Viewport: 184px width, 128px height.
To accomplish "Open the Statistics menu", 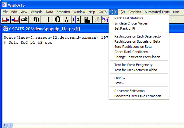I will tap(63, 12).
